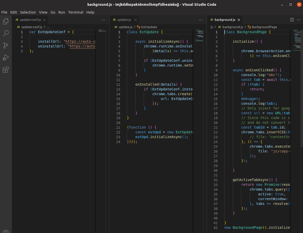Open the Help menu

point(90,12)
